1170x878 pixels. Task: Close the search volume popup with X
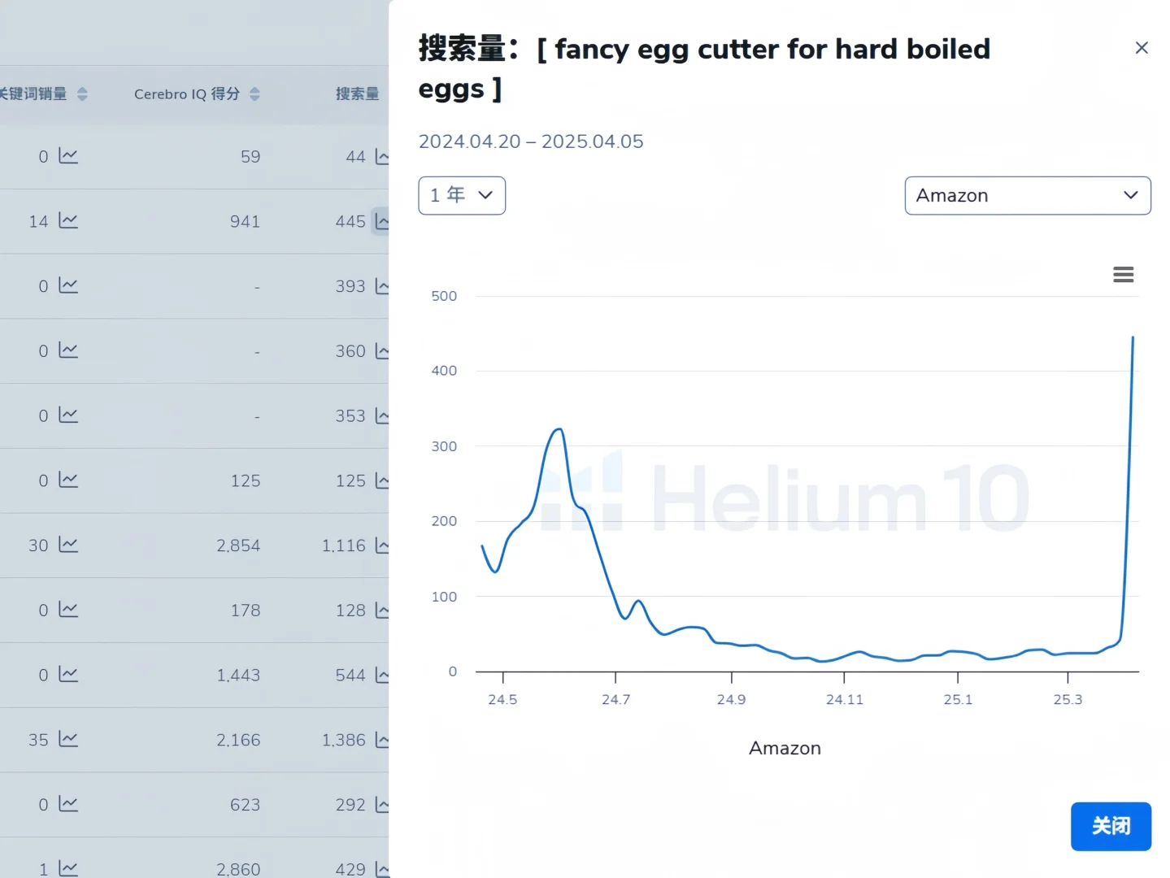[1142, 48]
